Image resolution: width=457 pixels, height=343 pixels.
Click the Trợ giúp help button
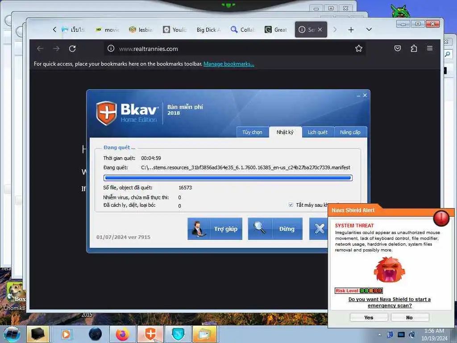pyautogui.click(x=215, y=229)
